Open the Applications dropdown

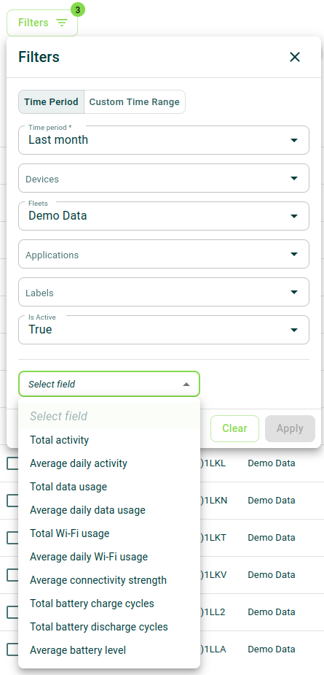coord(164,254)
